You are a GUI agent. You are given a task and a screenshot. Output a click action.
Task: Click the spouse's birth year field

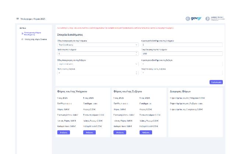(181, 73)
